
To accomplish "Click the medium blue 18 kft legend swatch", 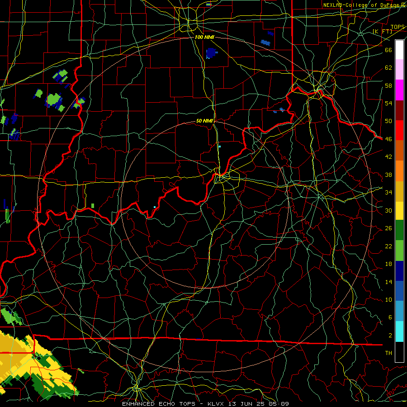I will (399, 291).
